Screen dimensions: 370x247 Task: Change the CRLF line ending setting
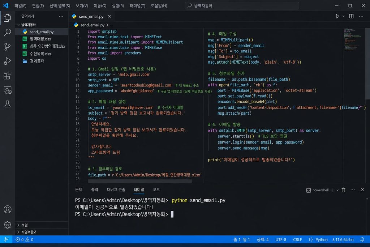click(298, 240)
